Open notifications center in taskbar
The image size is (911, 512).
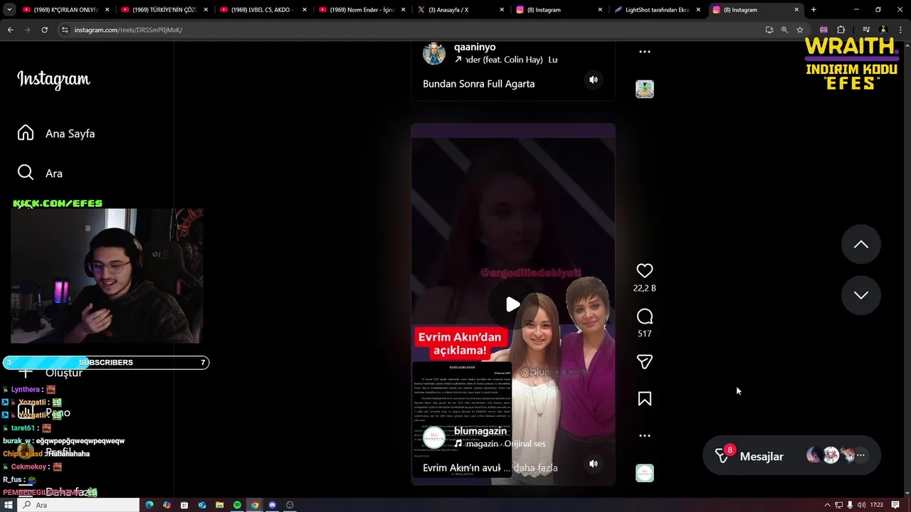click(896, 505)
